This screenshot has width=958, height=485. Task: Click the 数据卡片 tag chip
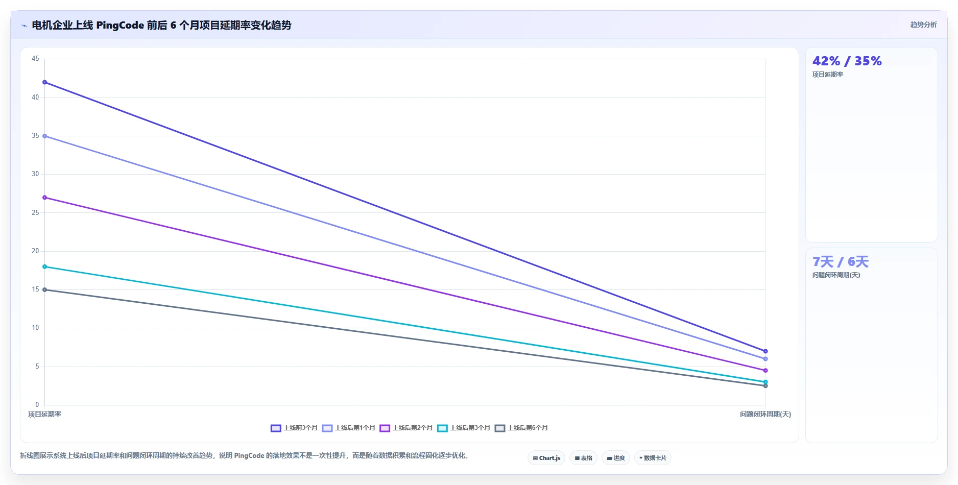tap(653, 458)
